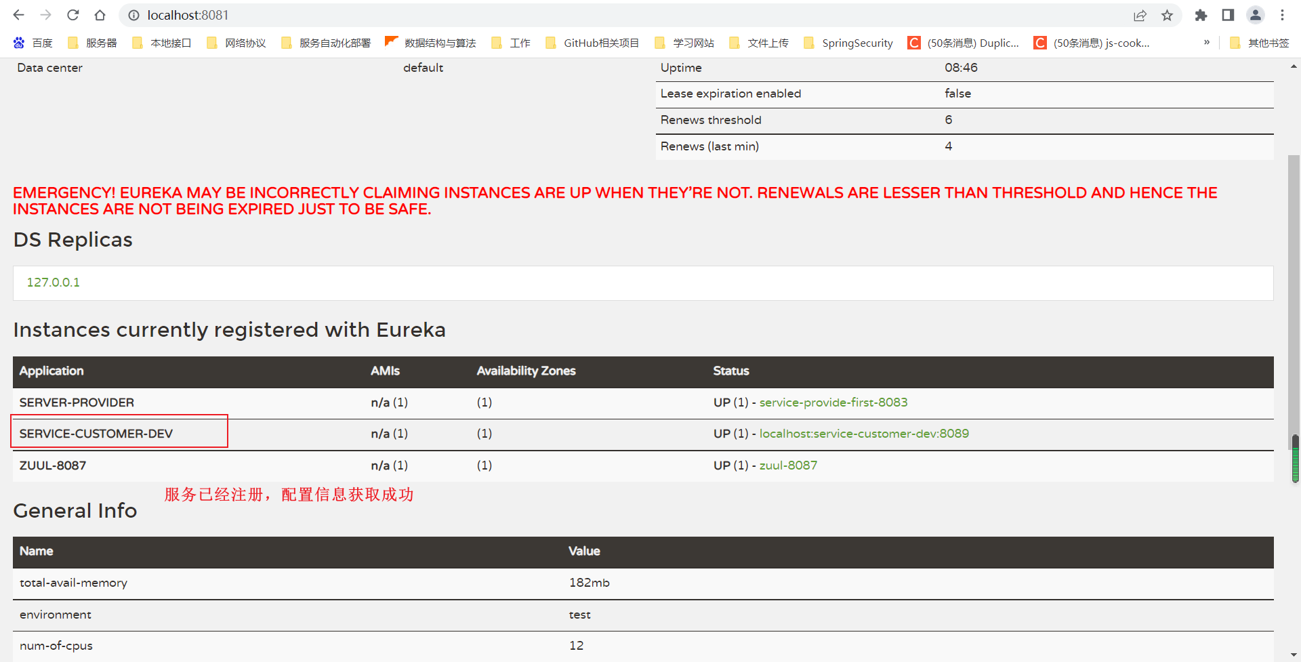Click the browser back arrow
Viewport: 1301px width, 662px height.
tap(18, 15)
